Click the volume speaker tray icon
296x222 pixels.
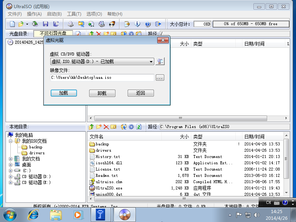(x=256, y=215)
